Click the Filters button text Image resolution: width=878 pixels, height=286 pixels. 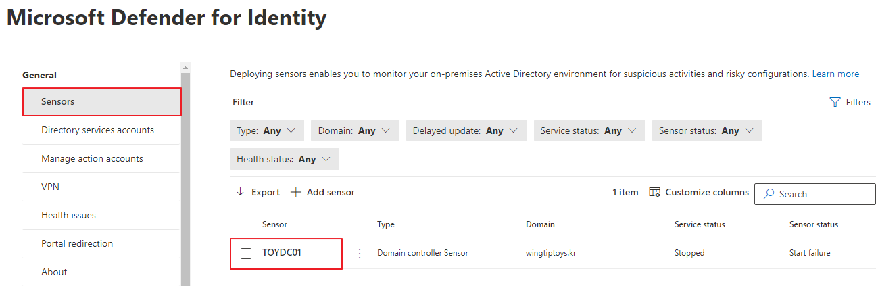(858, 102)
